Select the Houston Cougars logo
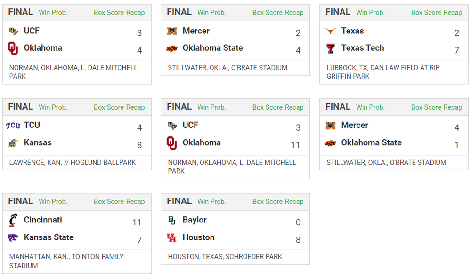 (171, 237)
